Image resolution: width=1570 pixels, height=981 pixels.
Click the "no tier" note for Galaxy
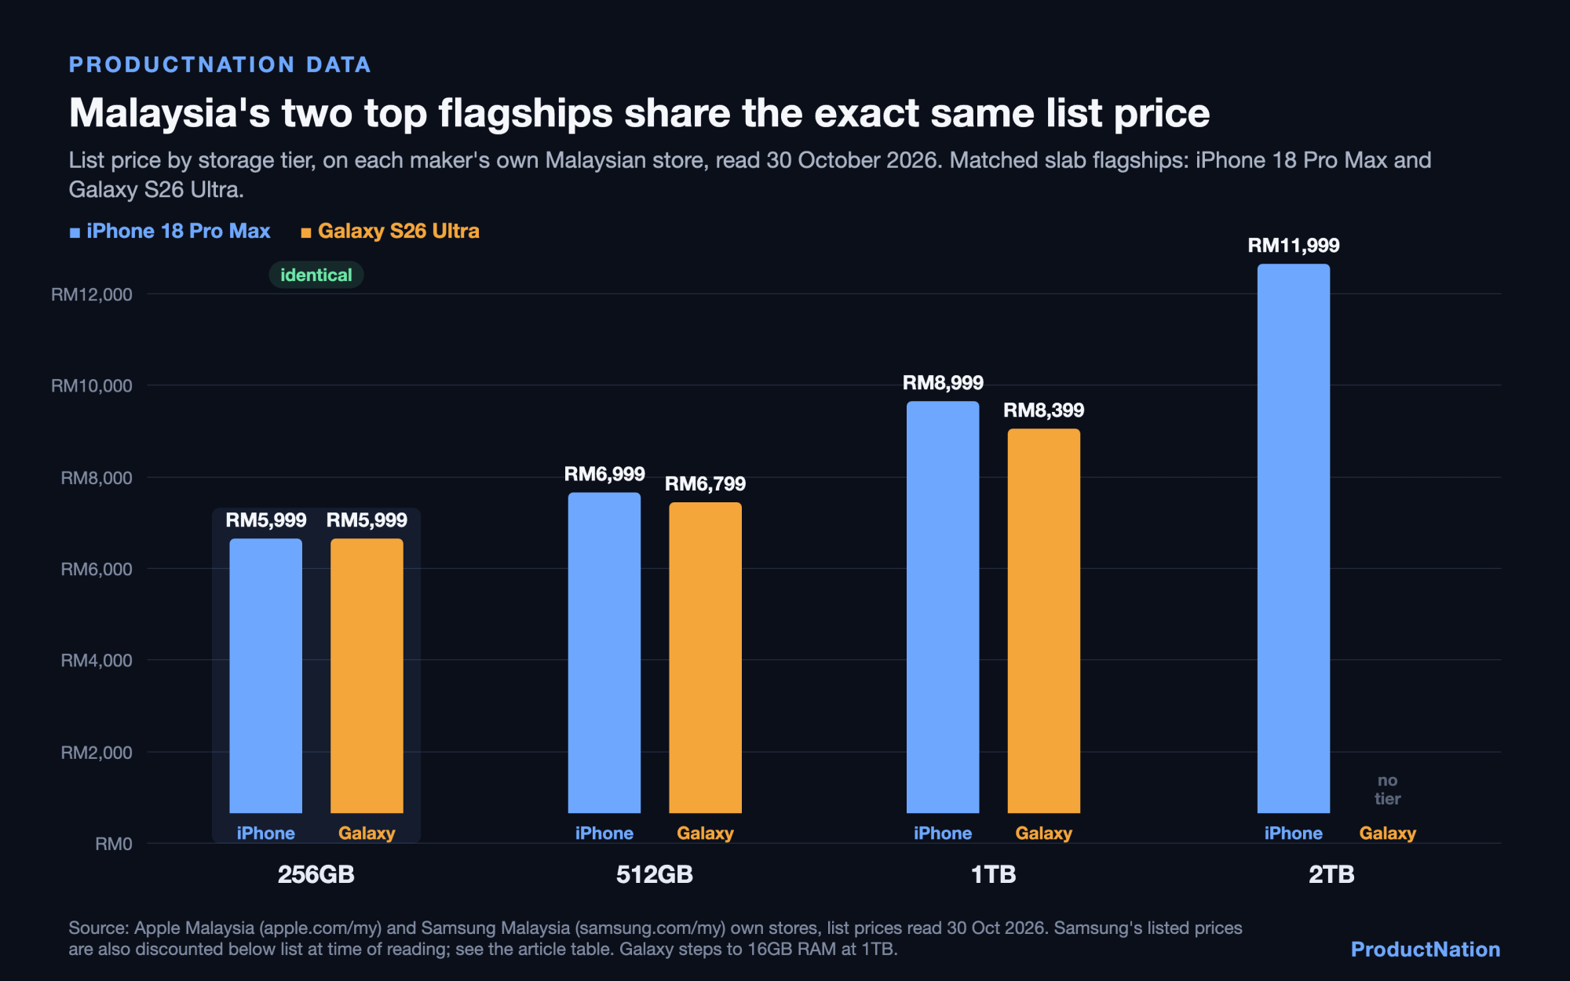coord(1387,790)
